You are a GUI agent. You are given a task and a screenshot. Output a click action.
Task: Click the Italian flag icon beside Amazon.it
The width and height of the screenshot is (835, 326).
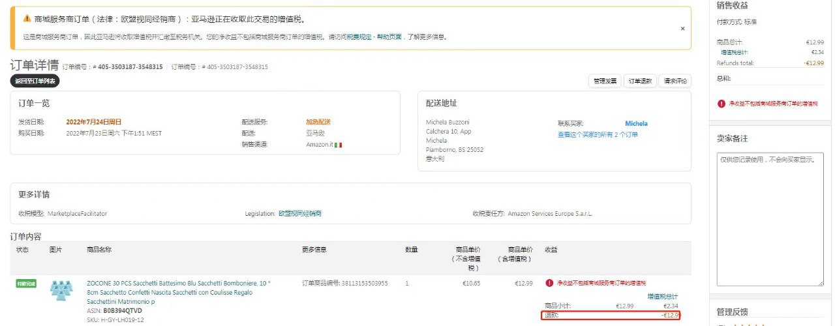[x=338, y=144]
